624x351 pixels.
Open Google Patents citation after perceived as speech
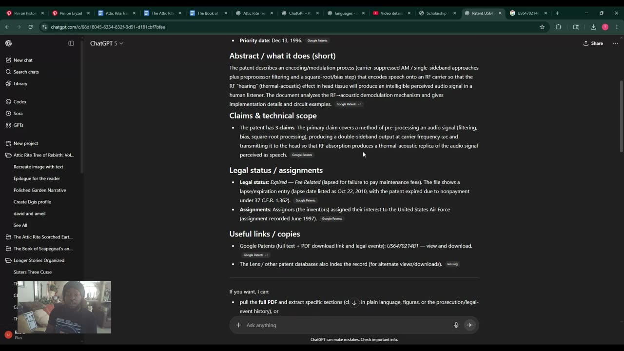point(302,155)
